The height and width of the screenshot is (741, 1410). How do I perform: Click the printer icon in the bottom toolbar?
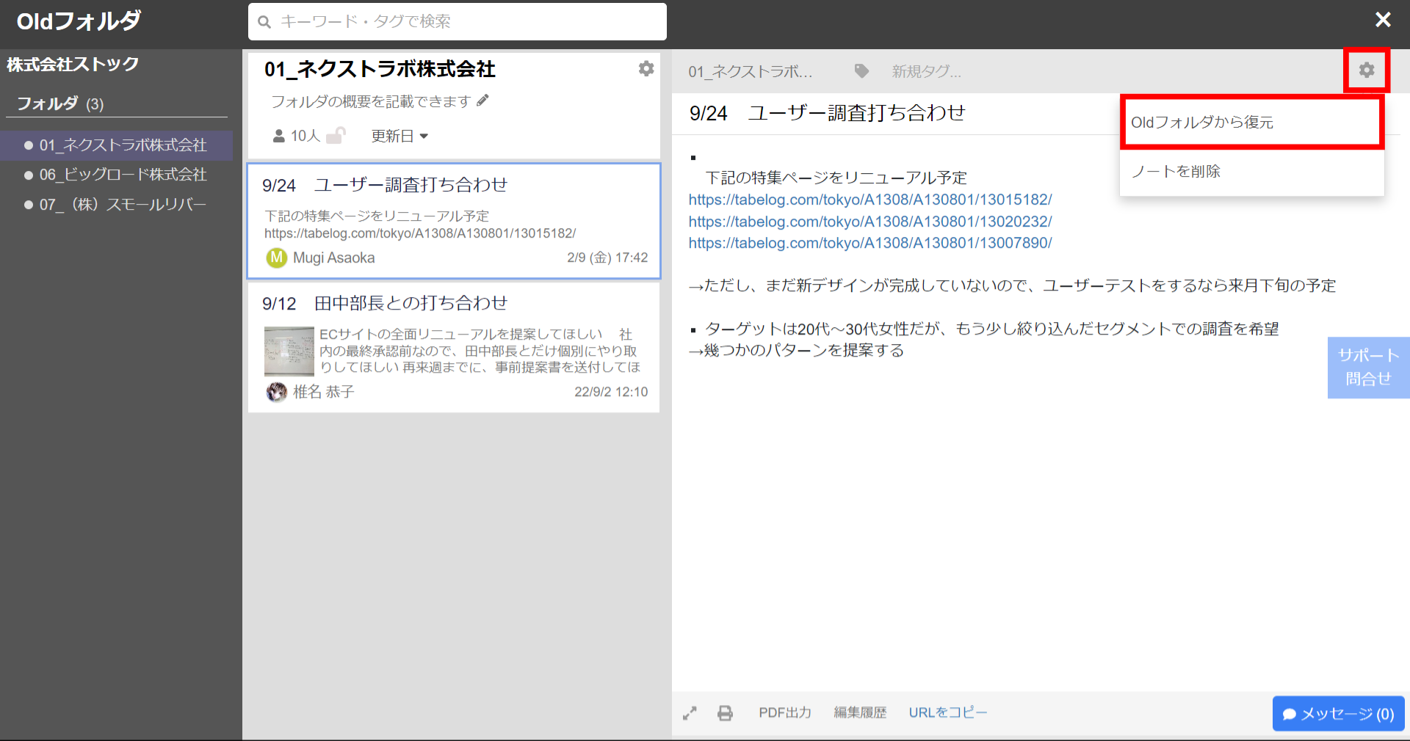pos(725,712)
